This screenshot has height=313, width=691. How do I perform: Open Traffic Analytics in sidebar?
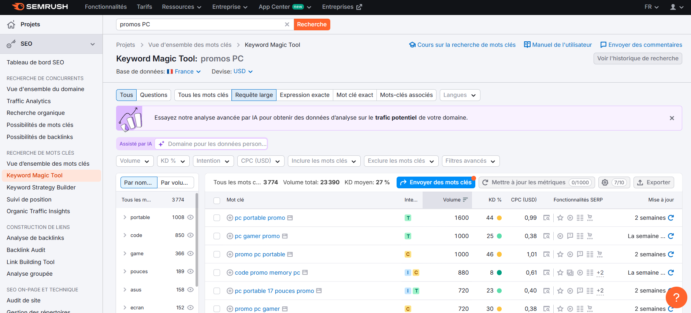[x=29, y=101]
